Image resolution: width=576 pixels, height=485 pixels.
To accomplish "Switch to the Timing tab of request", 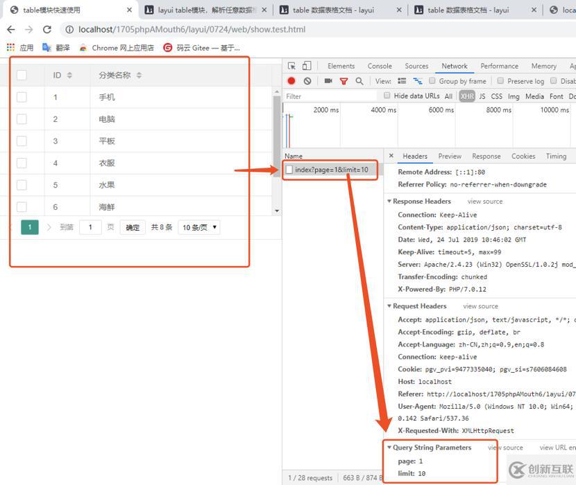I will (x=556, y=156).
